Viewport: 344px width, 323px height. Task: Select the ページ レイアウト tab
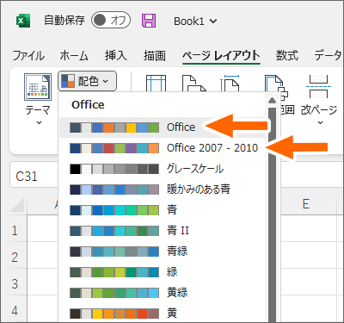(x=221, y=55)
